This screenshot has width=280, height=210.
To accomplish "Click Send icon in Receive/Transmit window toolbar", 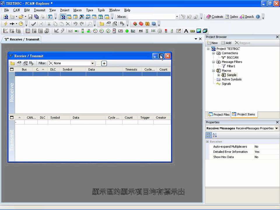I will point(32,63).
